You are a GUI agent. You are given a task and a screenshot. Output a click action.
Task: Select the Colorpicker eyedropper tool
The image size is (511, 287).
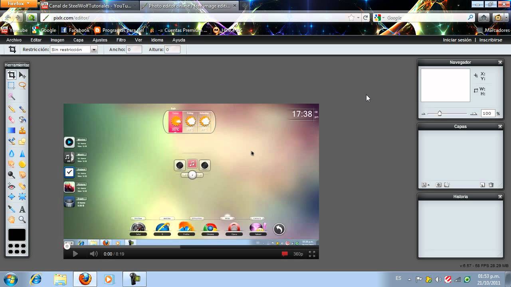pyautogui.click(x=12, y=209)
